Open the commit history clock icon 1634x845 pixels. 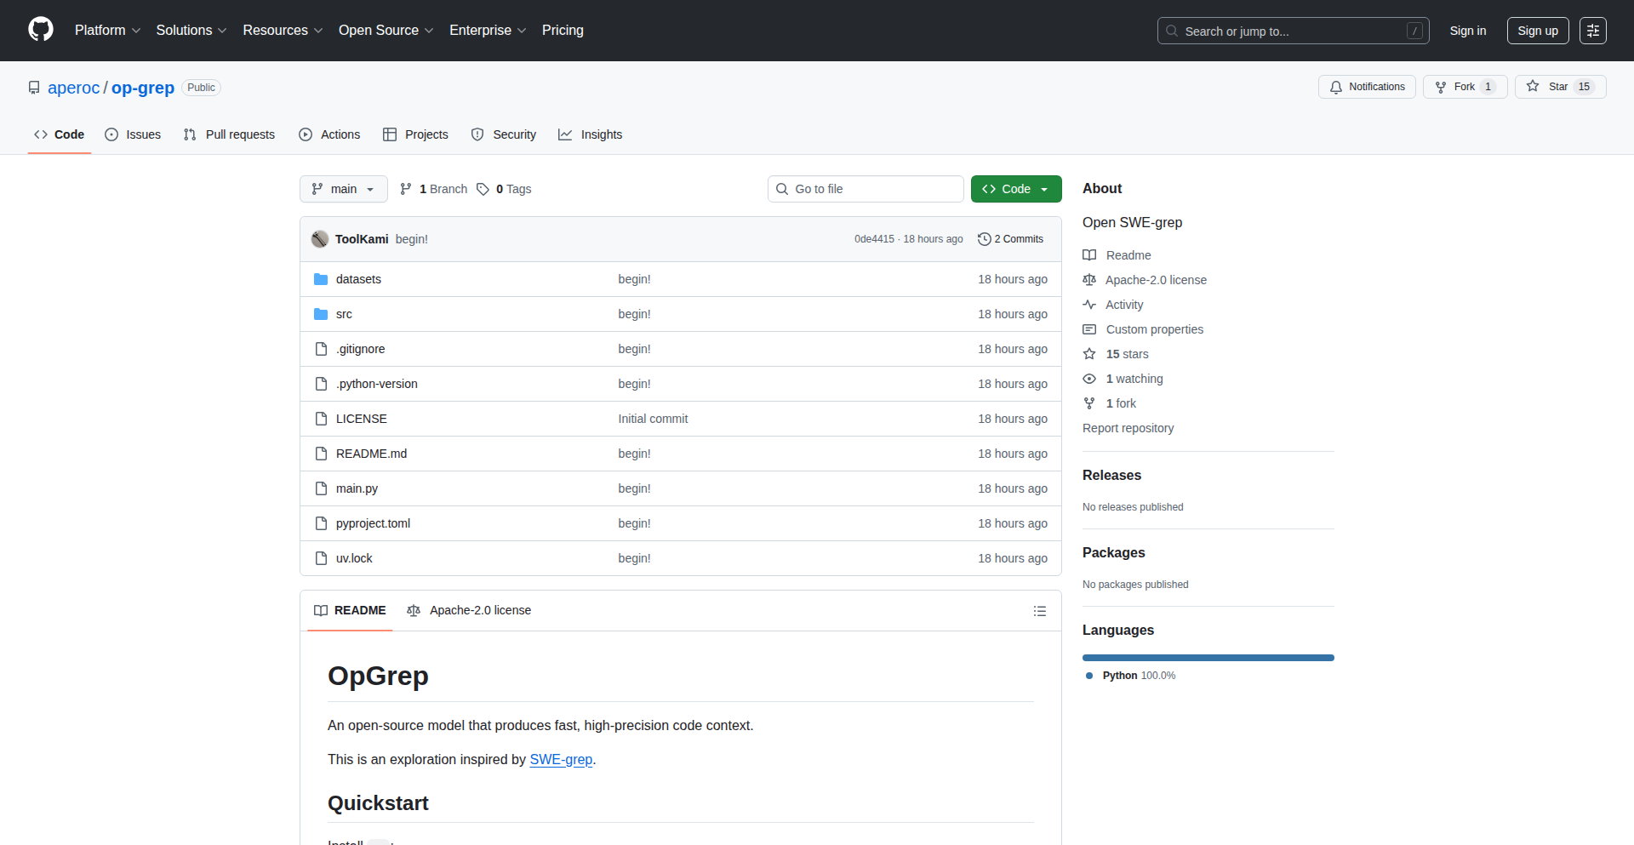coord(985,239)
